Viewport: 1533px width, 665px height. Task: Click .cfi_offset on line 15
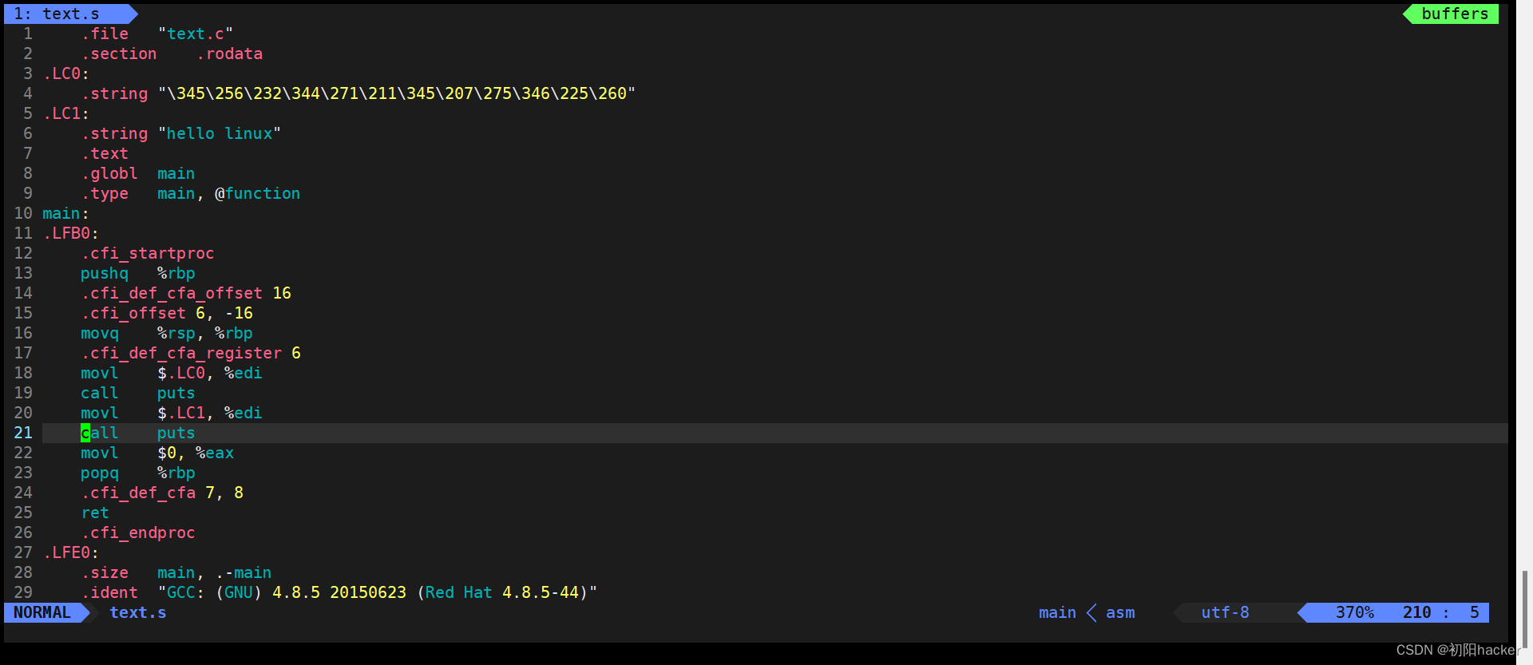tap(133, 313)
